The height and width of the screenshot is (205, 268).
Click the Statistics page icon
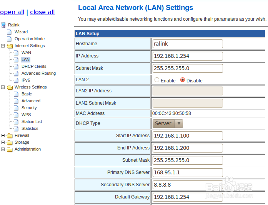coord(16,128)
